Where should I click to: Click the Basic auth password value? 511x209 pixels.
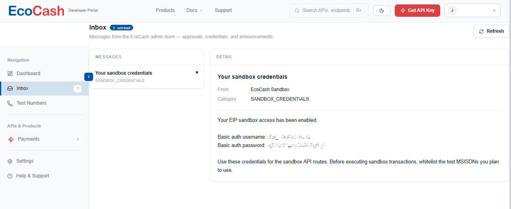point(295,145)
